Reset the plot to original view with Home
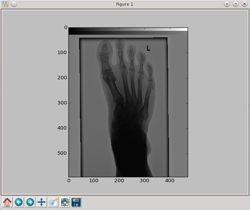The width and height of the screenshot is (250, 210). 7,202
